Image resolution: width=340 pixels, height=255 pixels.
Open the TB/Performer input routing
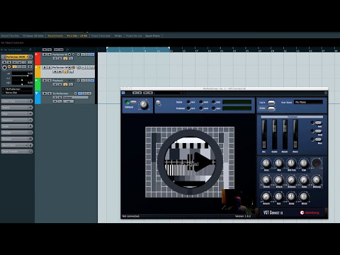pos(17,89)
